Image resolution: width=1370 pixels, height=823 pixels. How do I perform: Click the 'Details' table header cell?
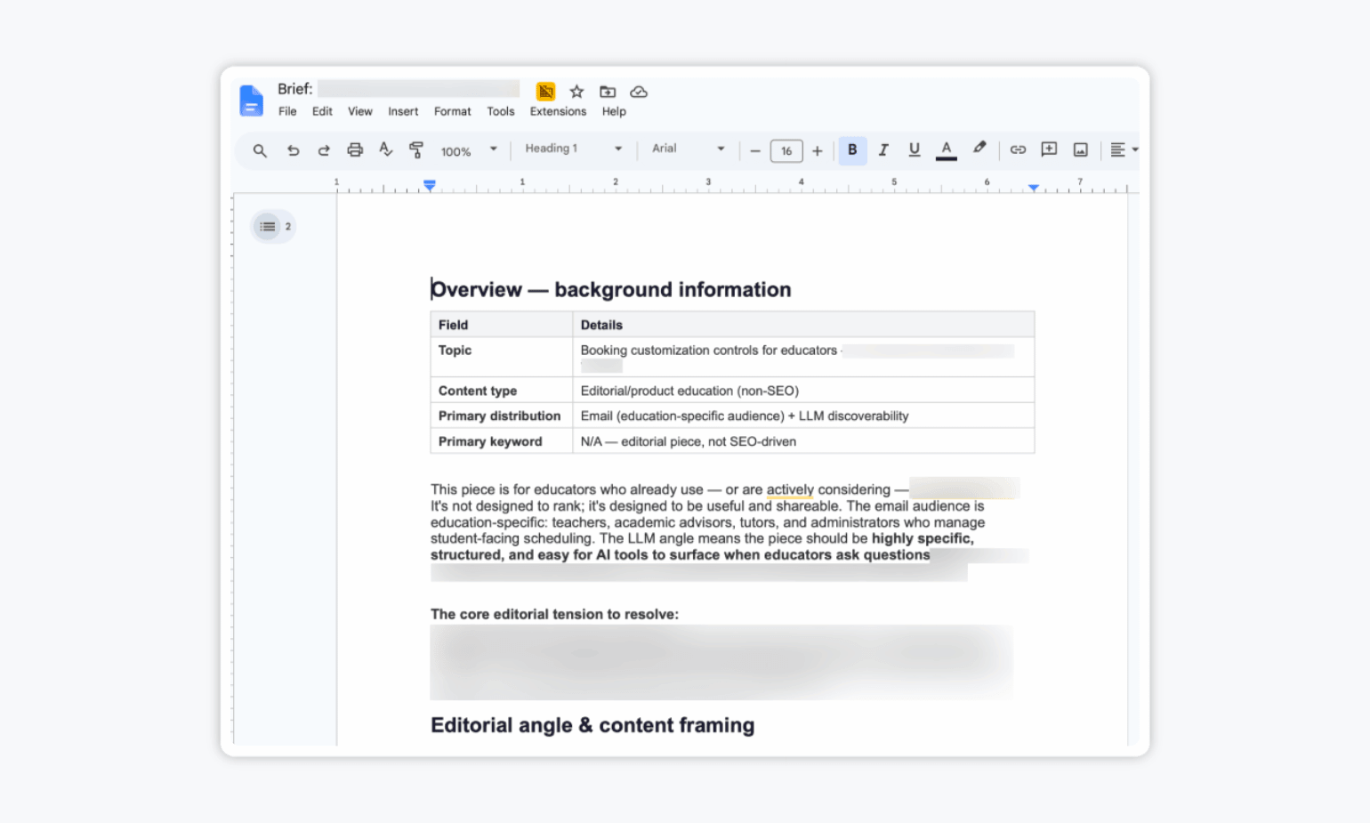click(803, 325)
